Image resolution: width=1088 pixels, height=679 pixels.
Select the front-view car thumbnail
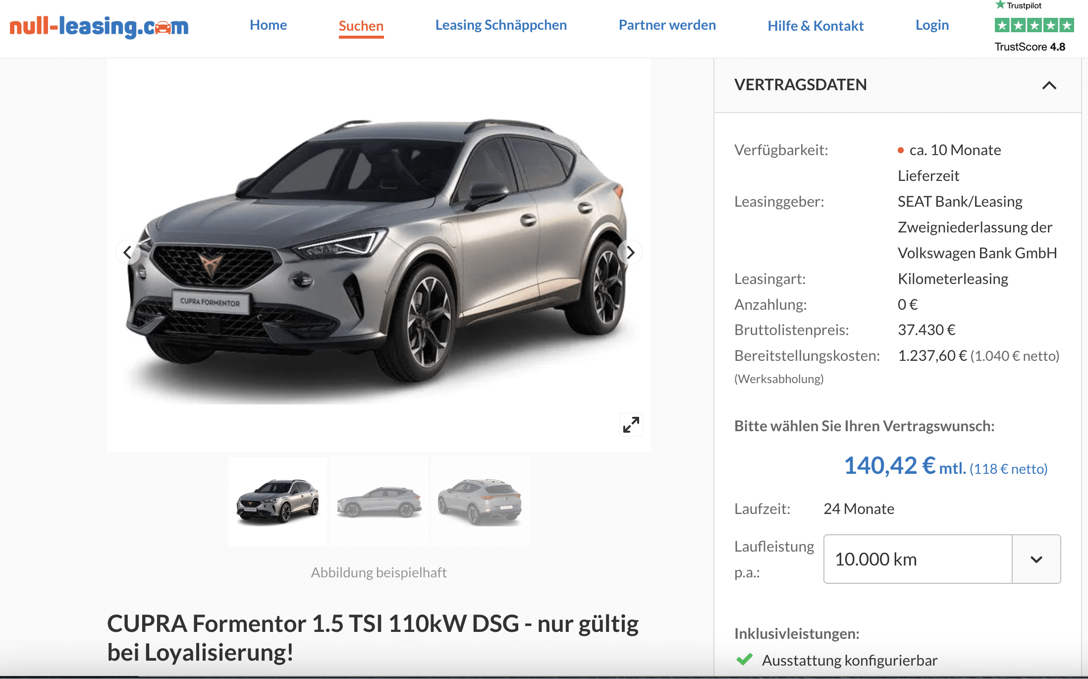pyautogui.click(x=278, y=501)
